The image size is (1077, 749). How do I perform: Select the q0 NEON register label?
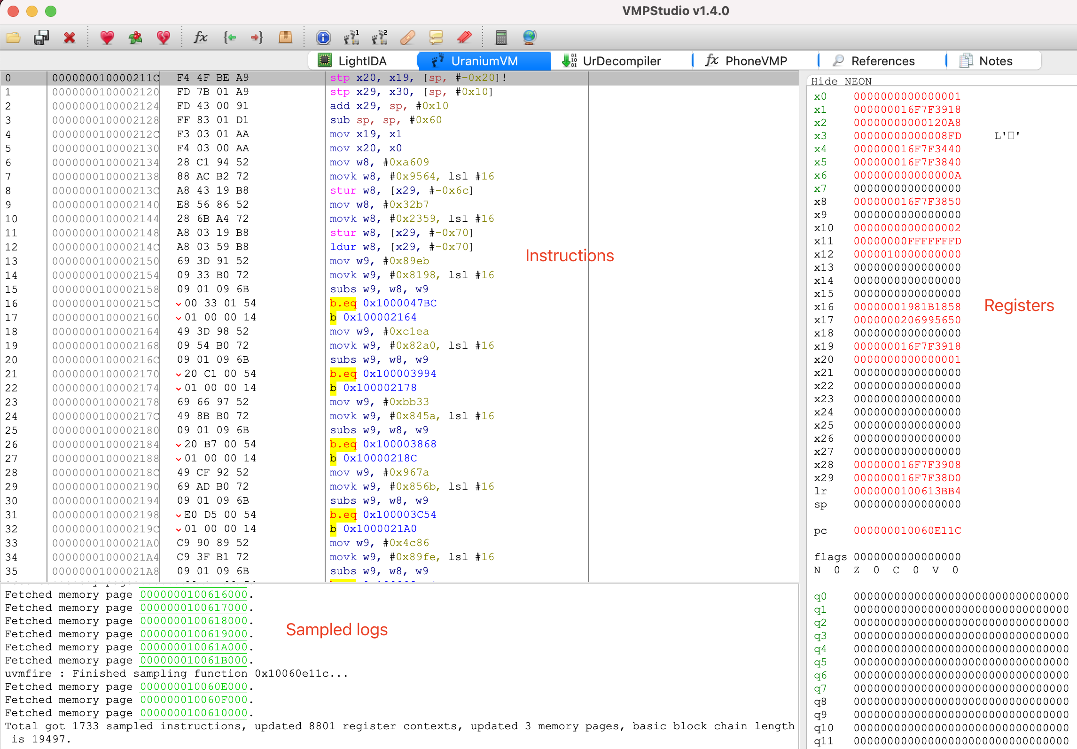(x=820, y=596)
